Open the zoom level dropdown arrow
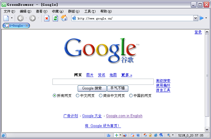This screenshot has width=211, height=139. click(173, 135)
